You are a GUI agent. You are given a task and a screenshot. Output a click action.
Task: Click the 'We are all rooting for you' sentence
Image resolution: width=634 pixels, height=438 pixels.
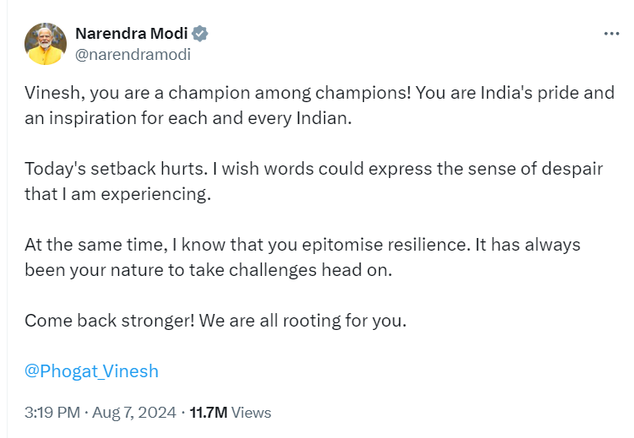pyautogui.click(x=294, y=321)
